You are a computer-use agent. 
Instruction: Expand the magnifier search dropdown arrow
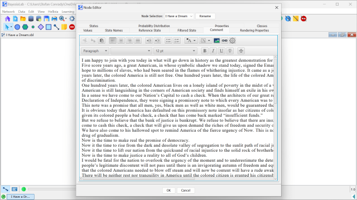(66, 19)
